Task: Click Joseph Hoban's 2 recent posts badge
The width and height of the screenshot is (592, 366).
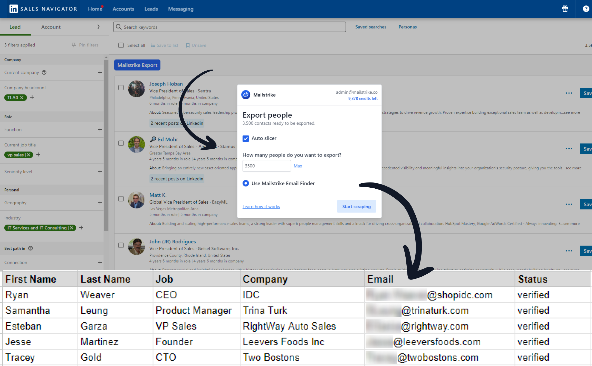Action: click(x=177, y=123)
